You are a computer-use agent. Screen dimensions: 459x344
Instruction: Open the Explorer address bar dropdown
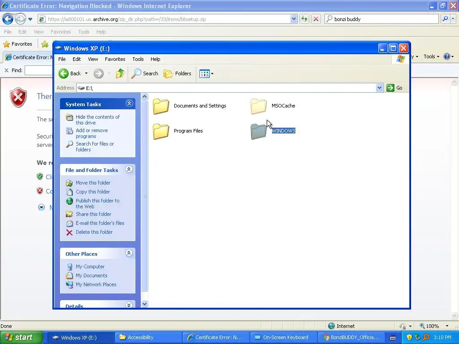tap(379, 88)
